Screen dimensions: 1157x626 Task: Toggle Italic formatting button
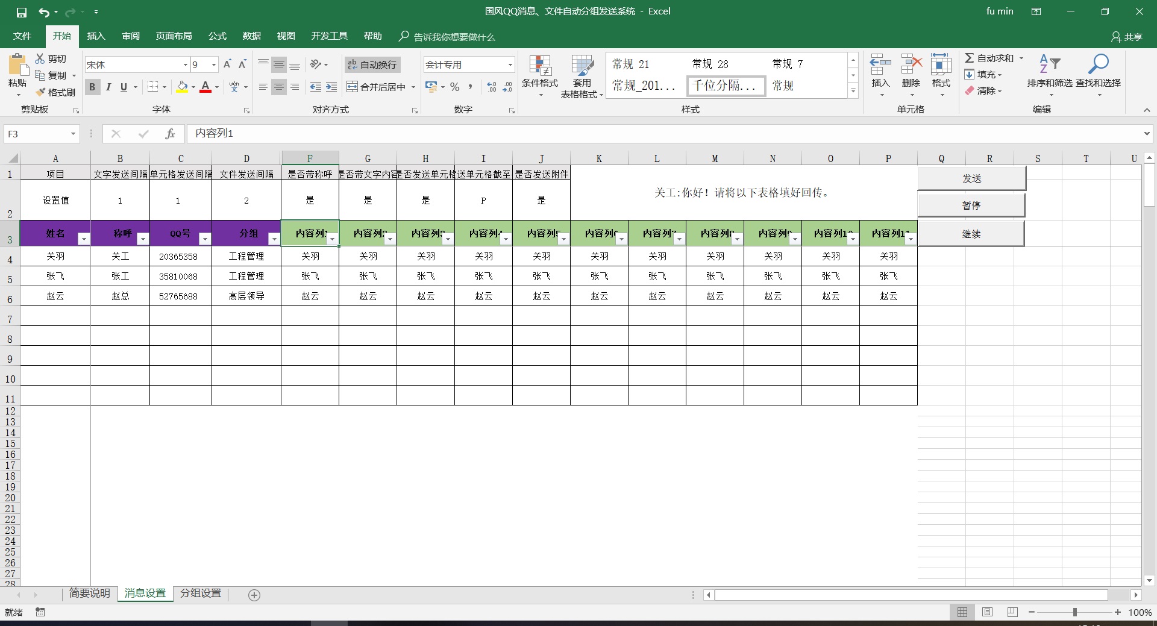pyautogui.click(x=108, y=87)
